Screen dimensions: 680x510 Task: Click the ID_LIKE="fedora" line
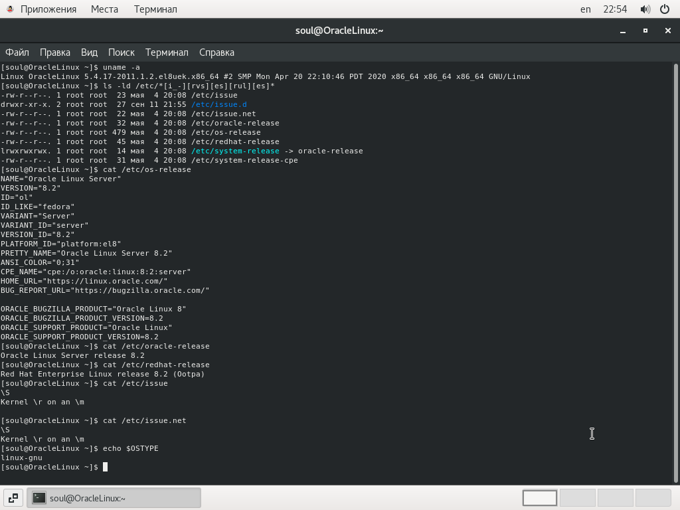37,207
